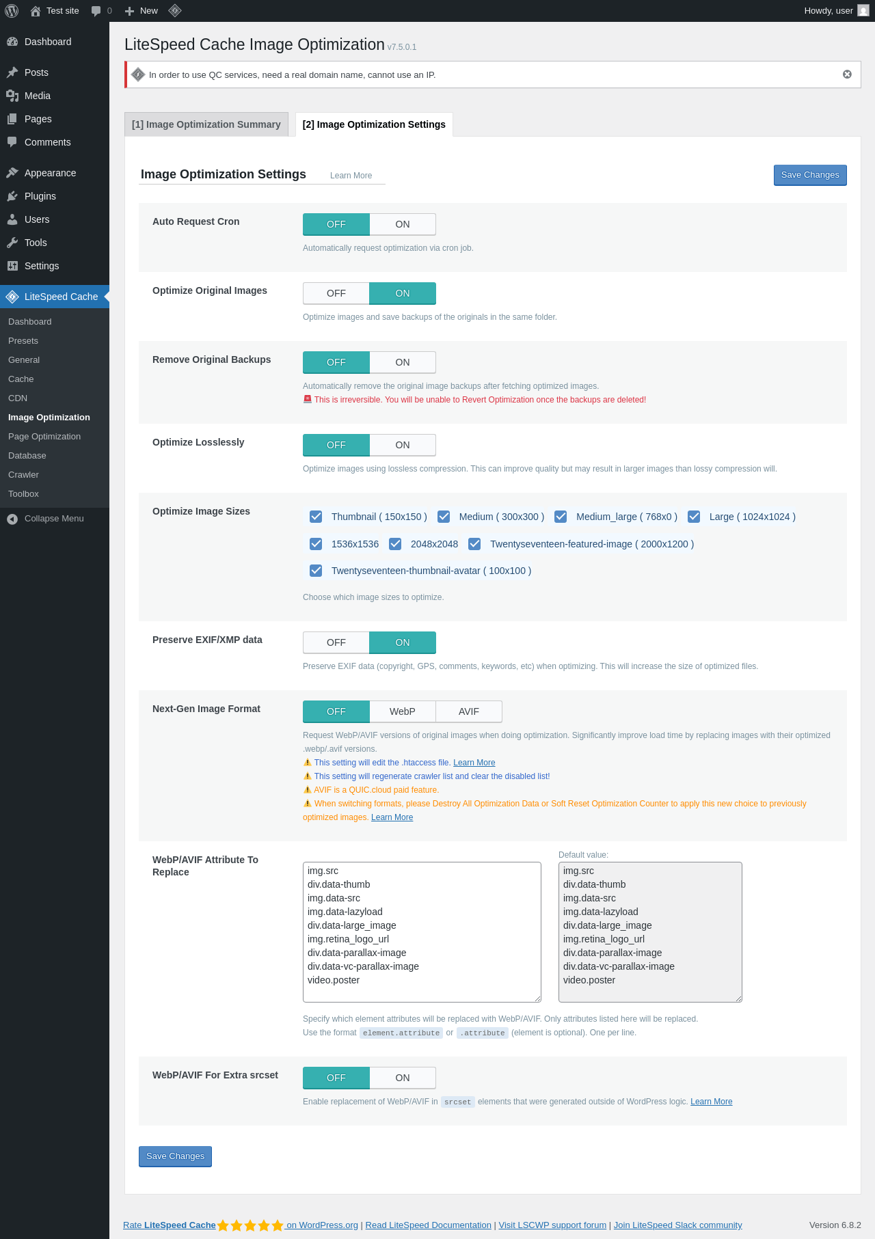Open Page Optimization submenu item

44,437
